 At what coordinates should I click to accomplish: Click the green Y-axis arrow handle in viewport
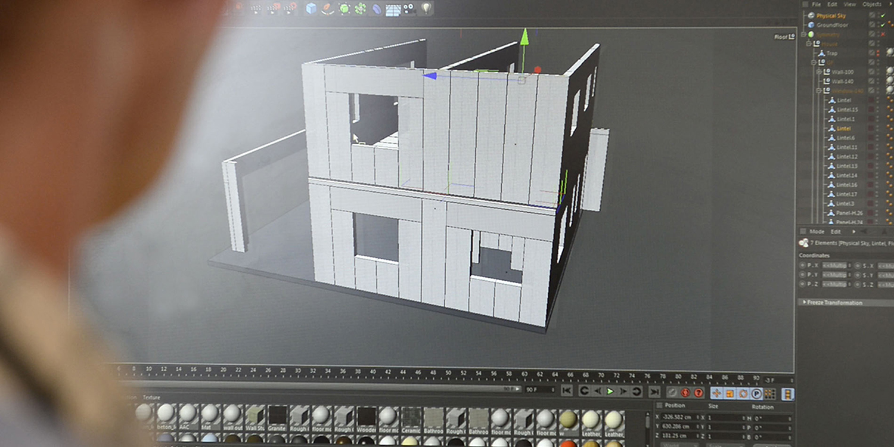(524, 38)
